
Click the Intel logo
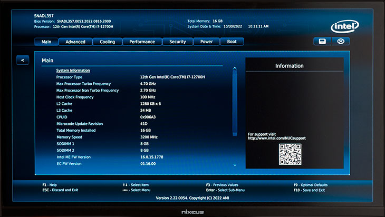(345, 26)
